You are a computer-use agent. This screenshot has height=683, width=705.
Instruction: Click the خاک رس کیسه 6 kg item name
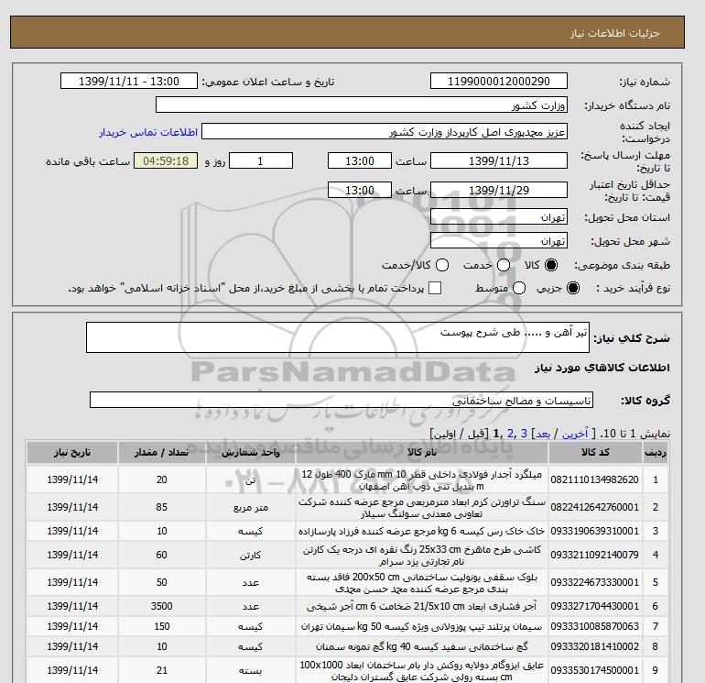(422, 531)
